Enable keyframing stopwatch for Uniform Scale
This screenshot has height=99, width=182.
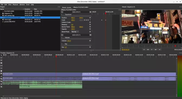tap(90, 22)
